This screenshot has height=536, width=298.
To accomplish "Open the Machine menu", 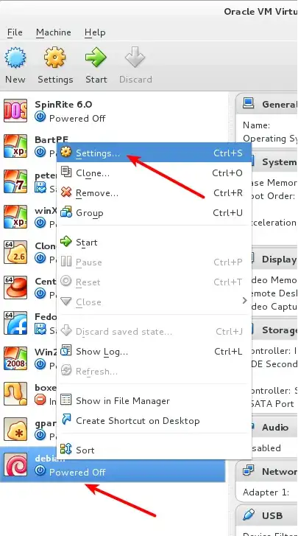I will pos(54,32).
